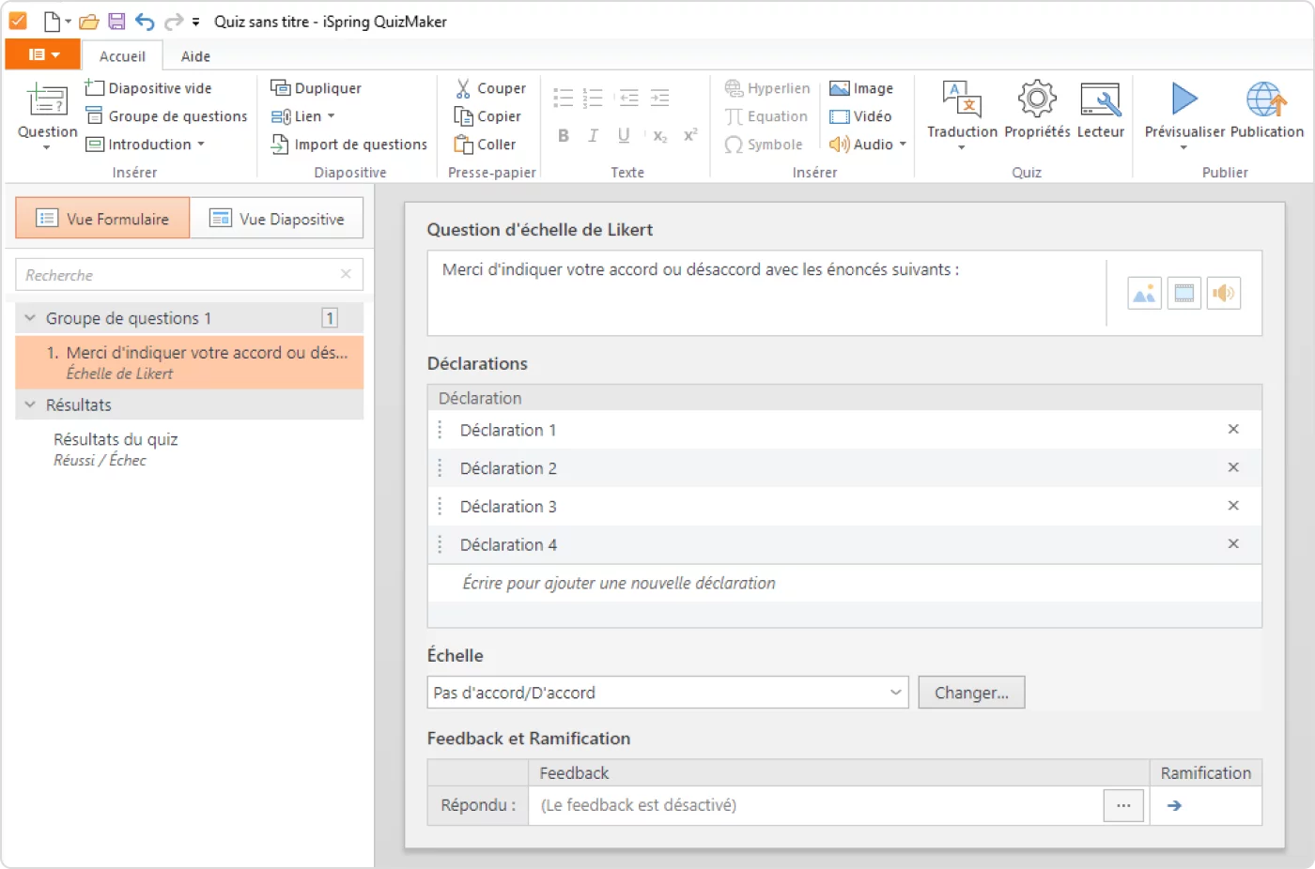This screenshot has width=1315, height=869.
Task: Decrease the text indent
Action: point(629,98)
